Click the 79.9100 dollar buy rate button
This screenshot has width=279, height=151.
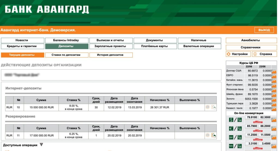pos(251,118)
